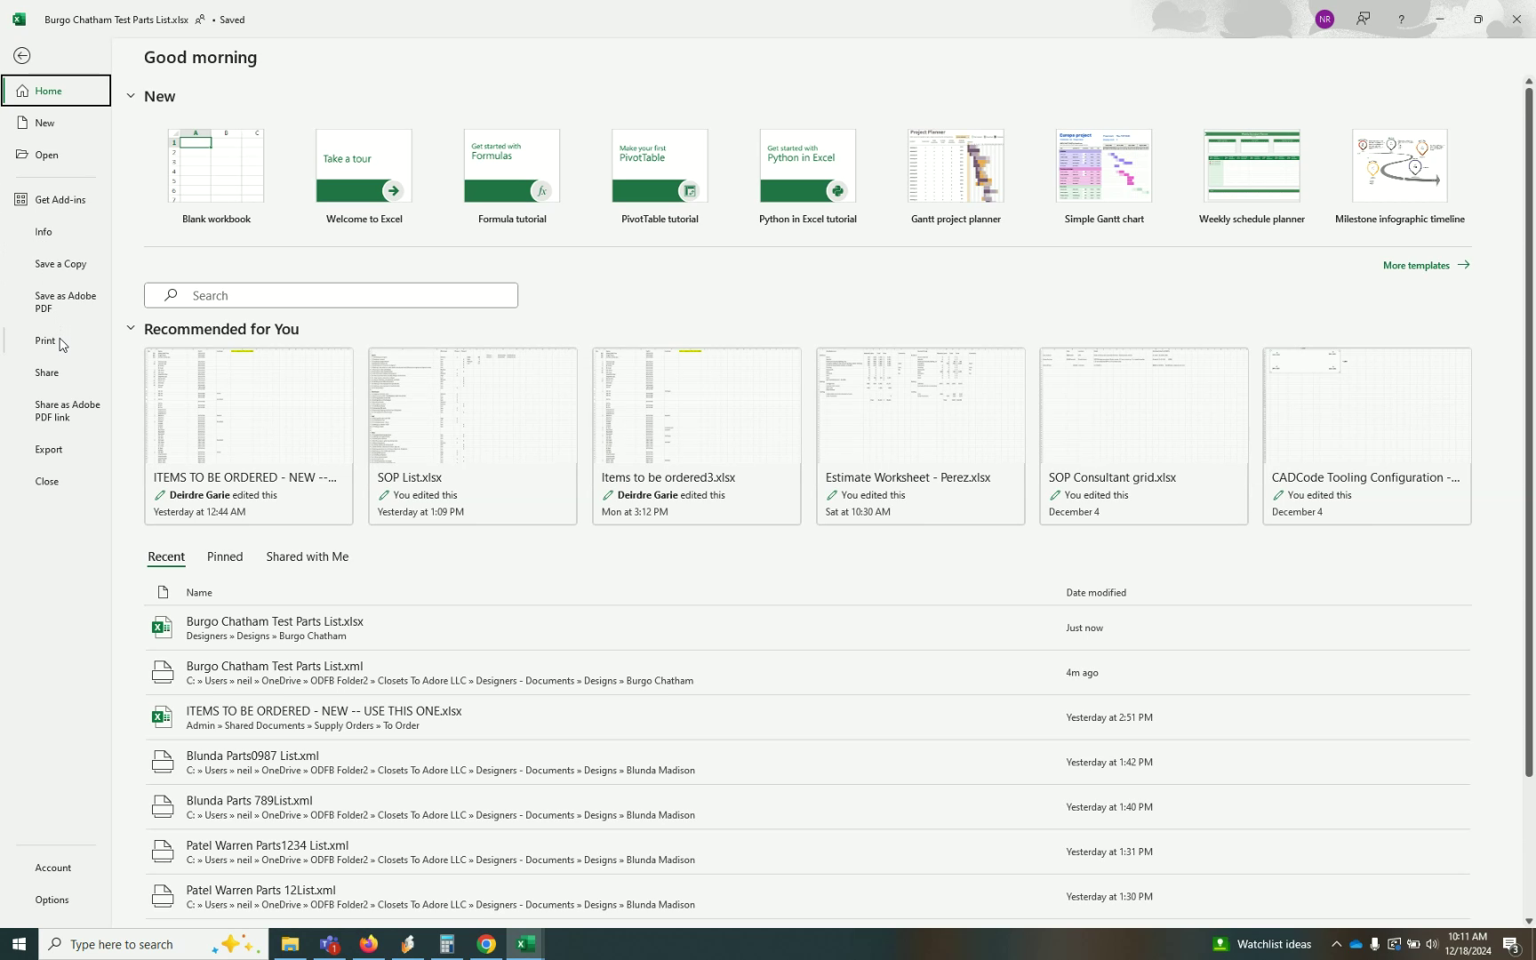Open the recommended Estimate Worksheet - Perez.xlsx card
Viewport: 1536px width, 960px height.
(921, 436)
